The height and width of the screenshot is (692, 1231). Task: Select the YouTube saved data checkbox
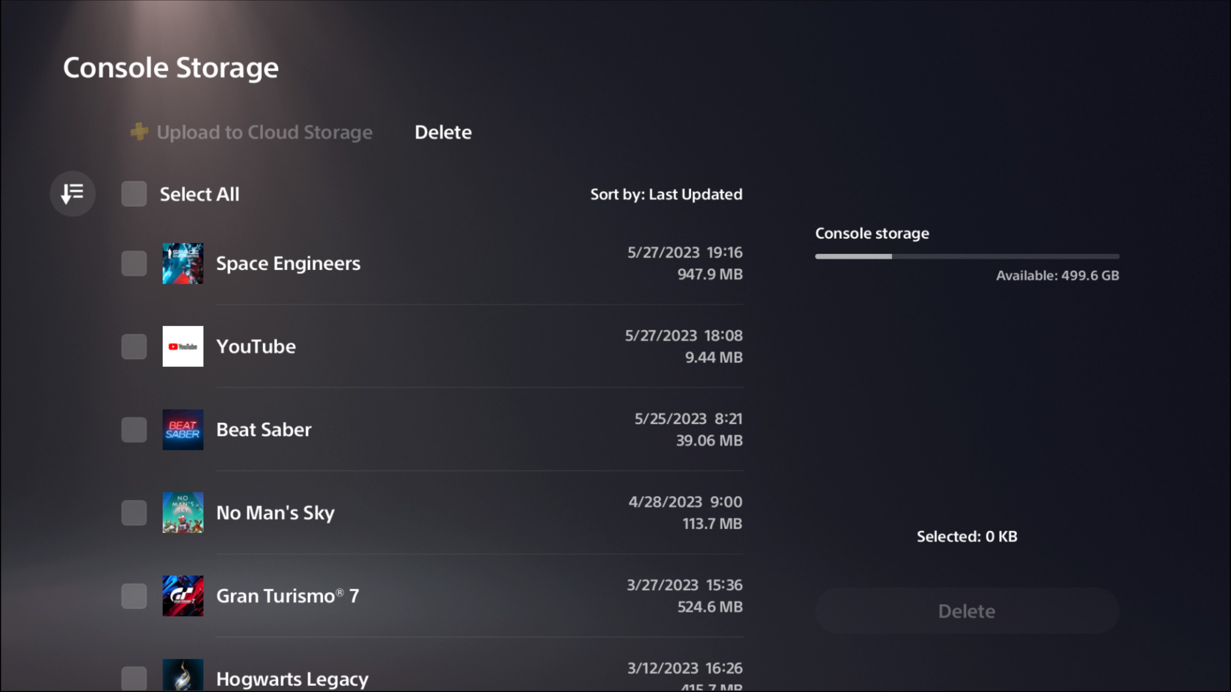point(134,346)
